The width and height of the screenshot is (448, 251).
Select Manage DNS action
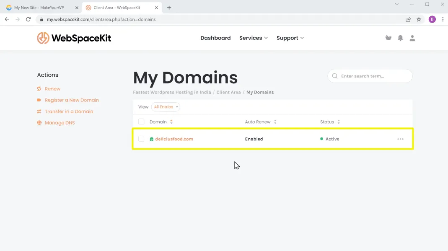60,123
